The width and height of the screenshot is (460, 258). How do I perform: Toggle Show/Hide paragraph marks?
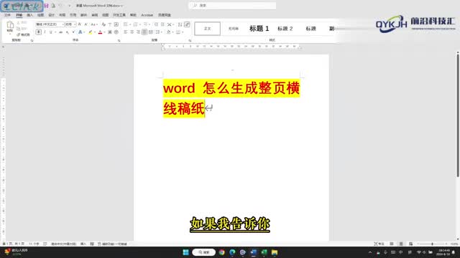[187, 24]
